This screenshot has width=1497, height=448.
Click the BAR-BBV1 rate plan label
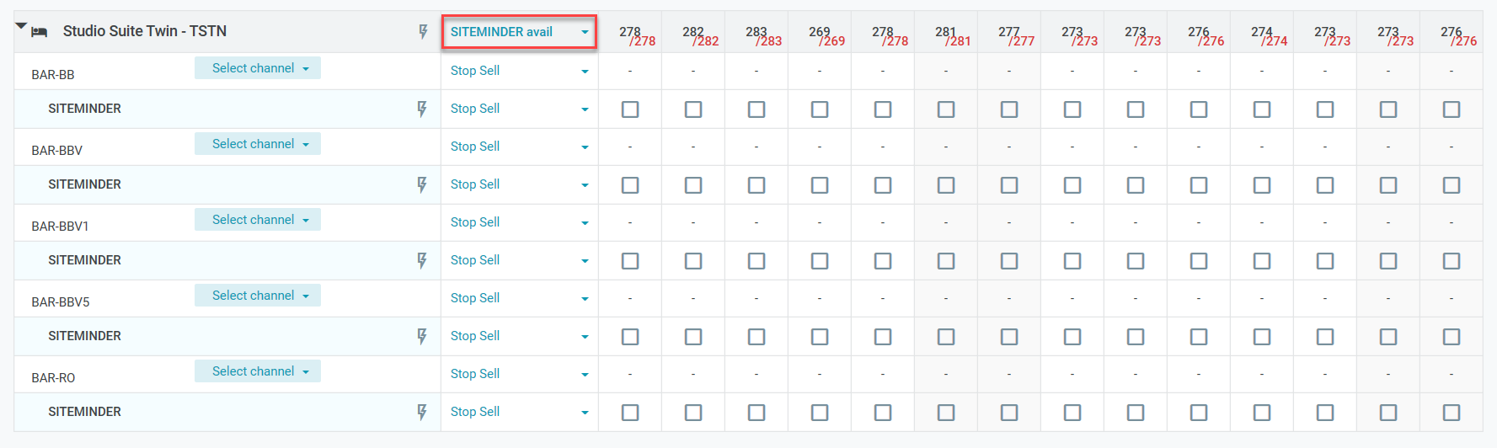click(x=60, y=227)
